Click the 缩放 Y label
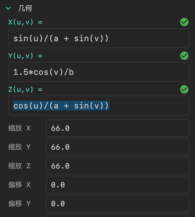 [x=19, y=147]
